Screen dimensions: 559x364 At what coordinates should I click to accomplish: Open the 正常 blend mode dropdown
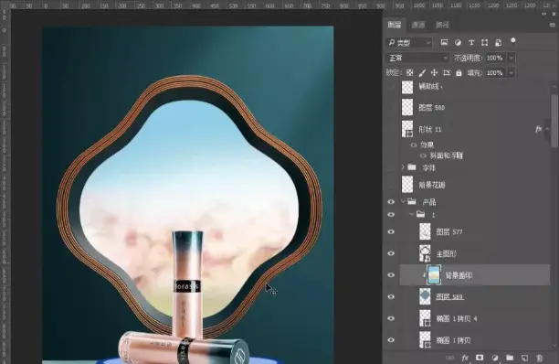[417, 58]
